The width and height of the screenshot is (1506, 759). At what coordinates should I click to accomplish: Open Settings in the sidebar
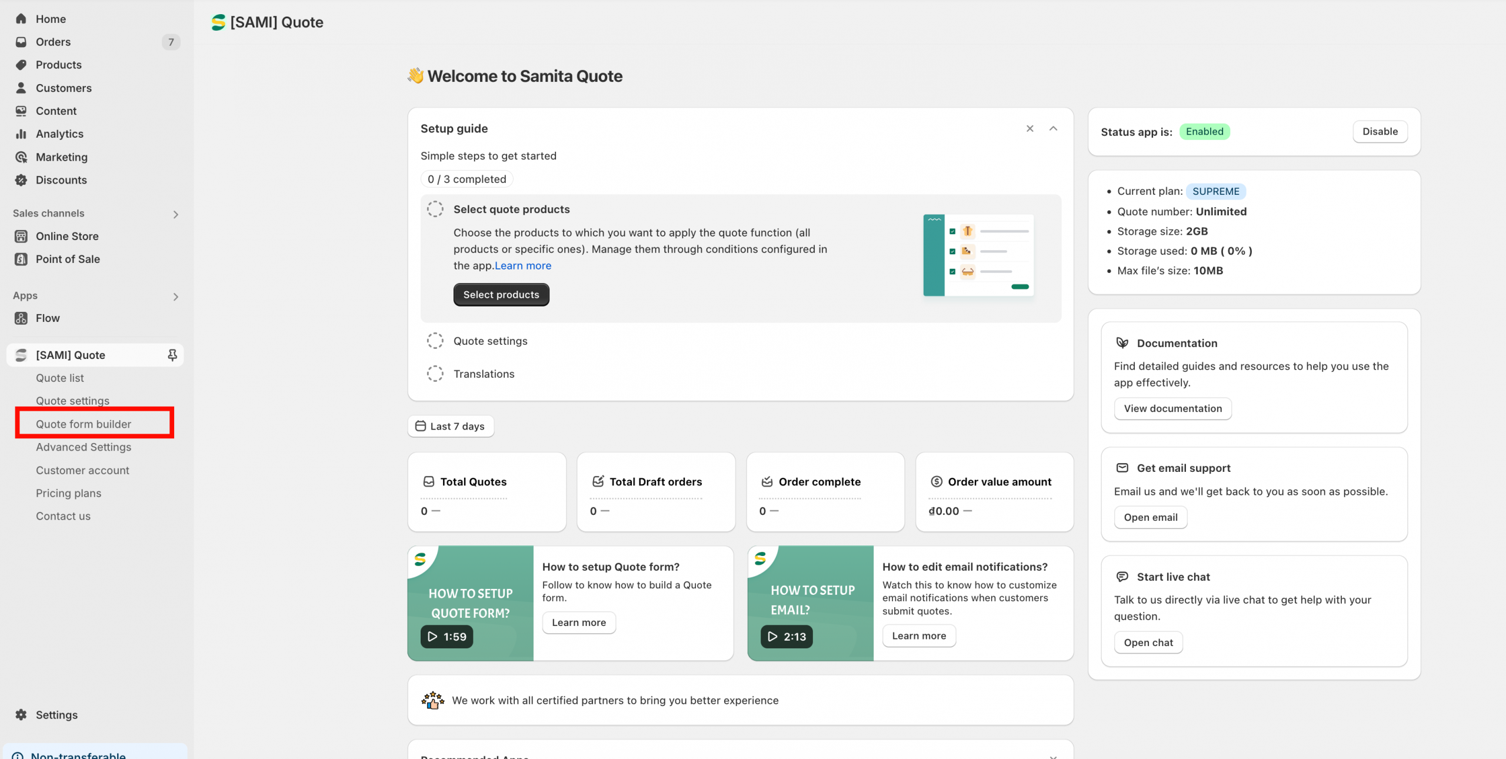click(x=56, y=715)
